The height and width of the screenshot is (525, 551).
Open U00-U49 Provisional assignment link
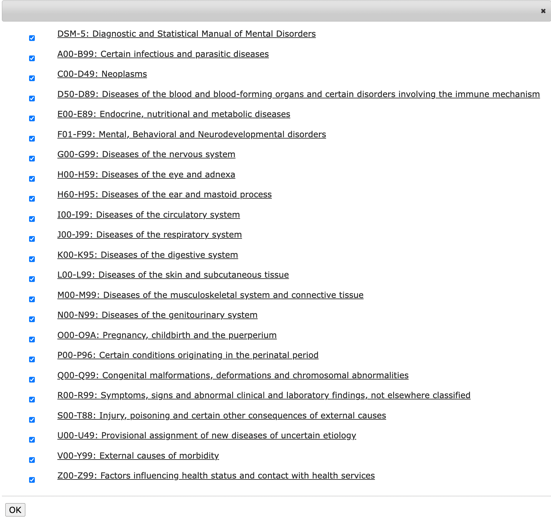click(207, 435)
